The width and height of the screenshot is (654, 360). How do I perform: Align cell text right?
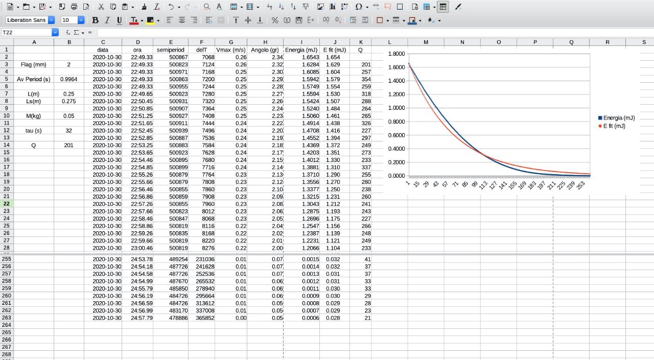(194, 20)
